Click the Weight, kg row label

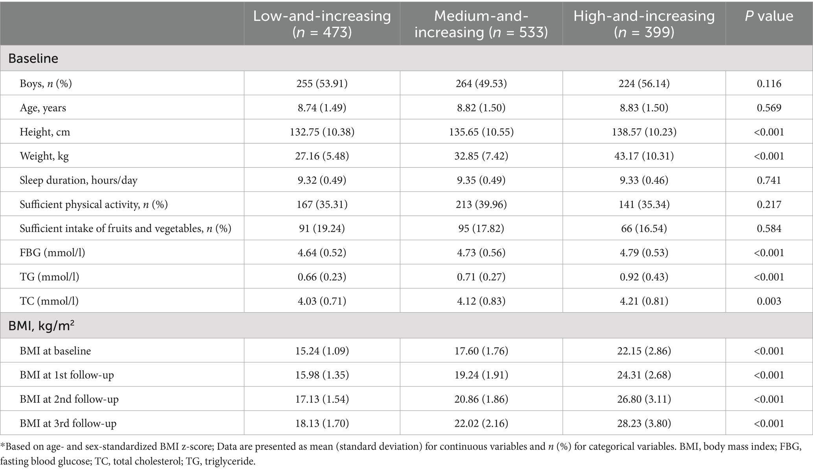(x=44, y=156)
